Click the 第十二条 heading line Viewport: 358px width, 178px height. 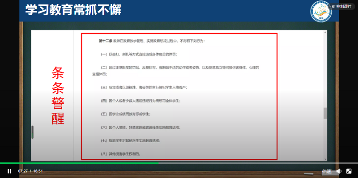(x=152, y=41)
